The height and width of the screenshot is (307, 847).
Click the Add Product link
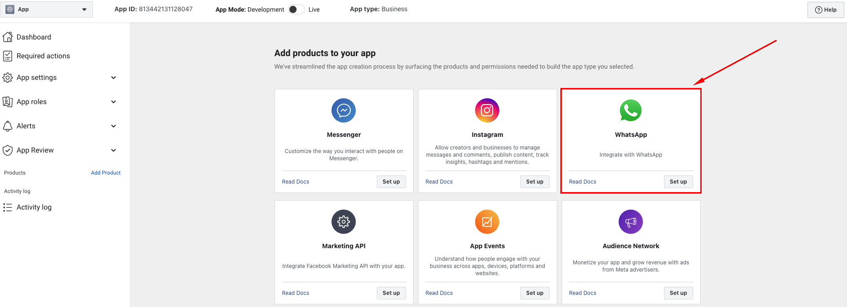coord(105,173)
